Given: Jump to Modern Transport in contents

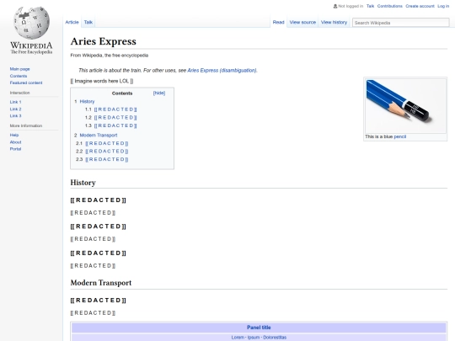Looking at the screenshot, I should coord(99,135).
